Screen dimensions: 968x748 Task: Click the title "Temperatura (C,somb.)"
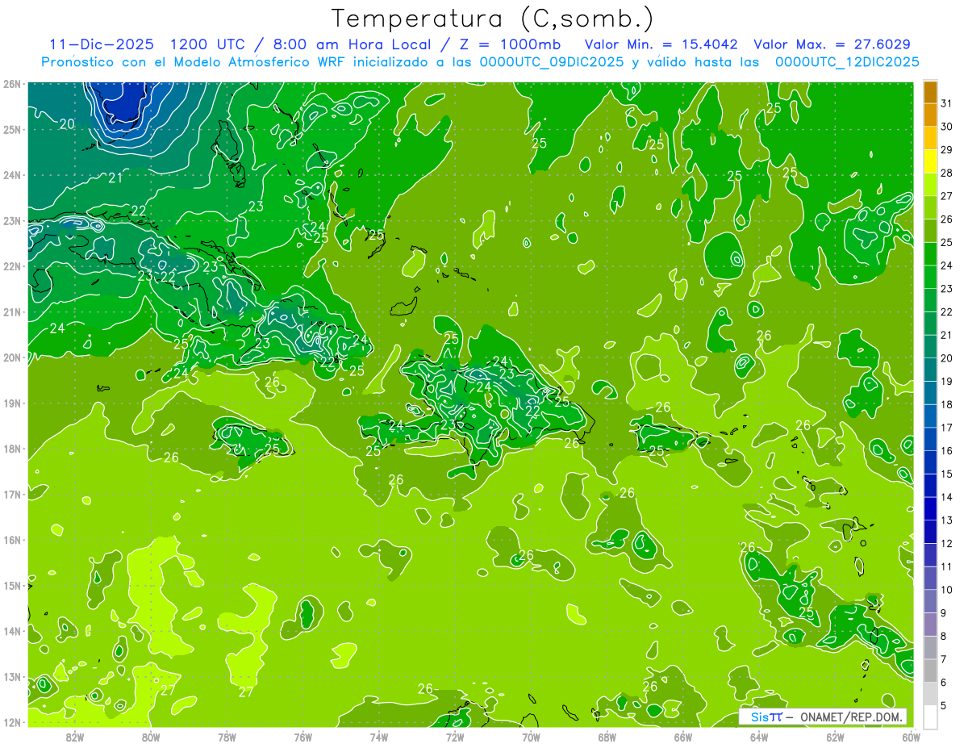[493, 18]
